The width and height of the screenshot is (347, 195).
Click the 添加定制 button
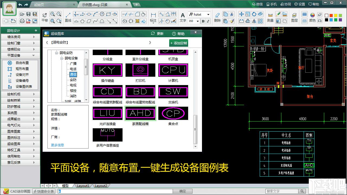coord(179,43)
